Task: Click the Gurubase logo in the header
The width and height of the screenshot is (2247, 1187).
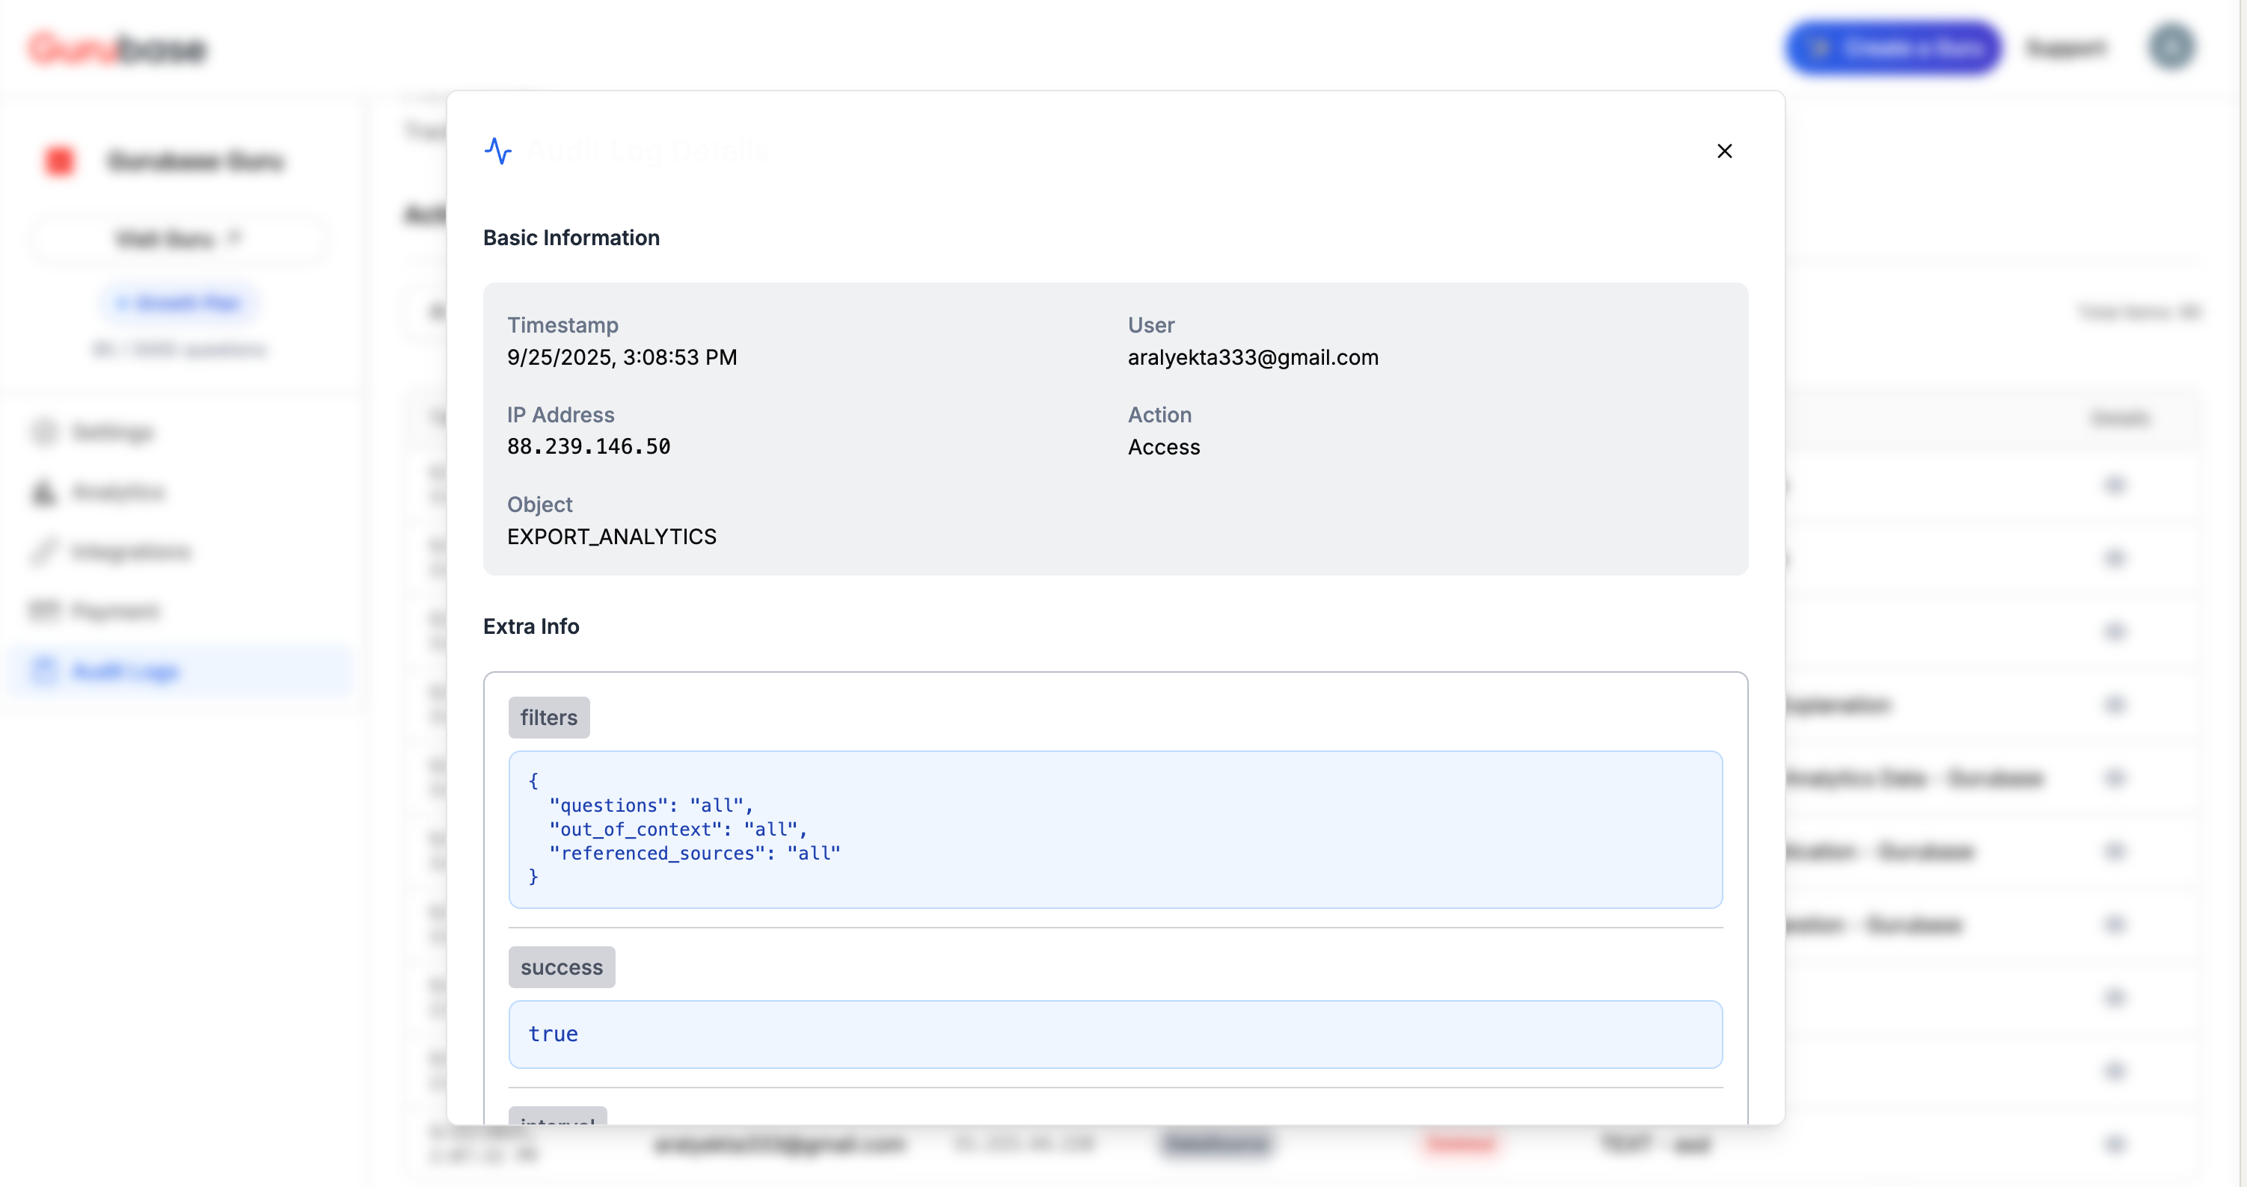Action: (x=117, y=49)
